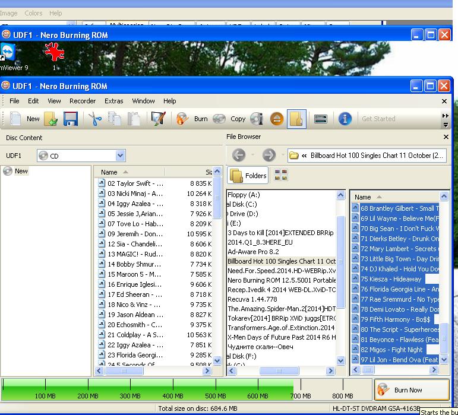Viewport: 458px width, 415px height.
Task: Select '75 Kiesza - Hideaway' file
Action: 391,279
